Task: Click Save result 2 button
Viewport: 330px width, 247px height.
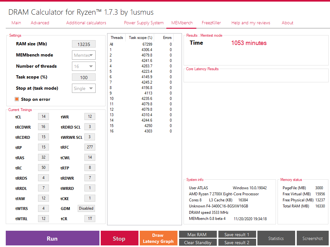Action: pos(237,243)
